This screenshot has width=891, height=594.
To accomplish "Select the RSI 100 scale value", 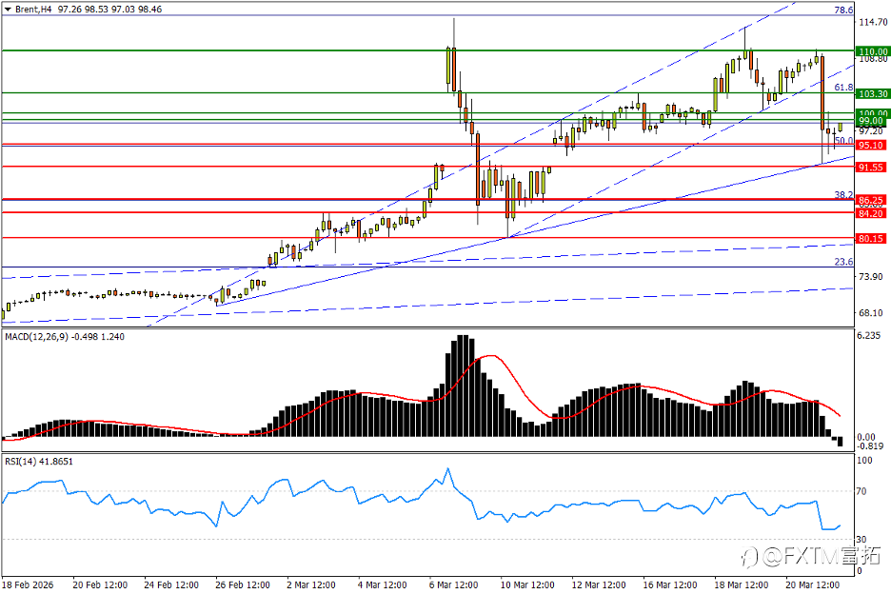I will [863, 460].
